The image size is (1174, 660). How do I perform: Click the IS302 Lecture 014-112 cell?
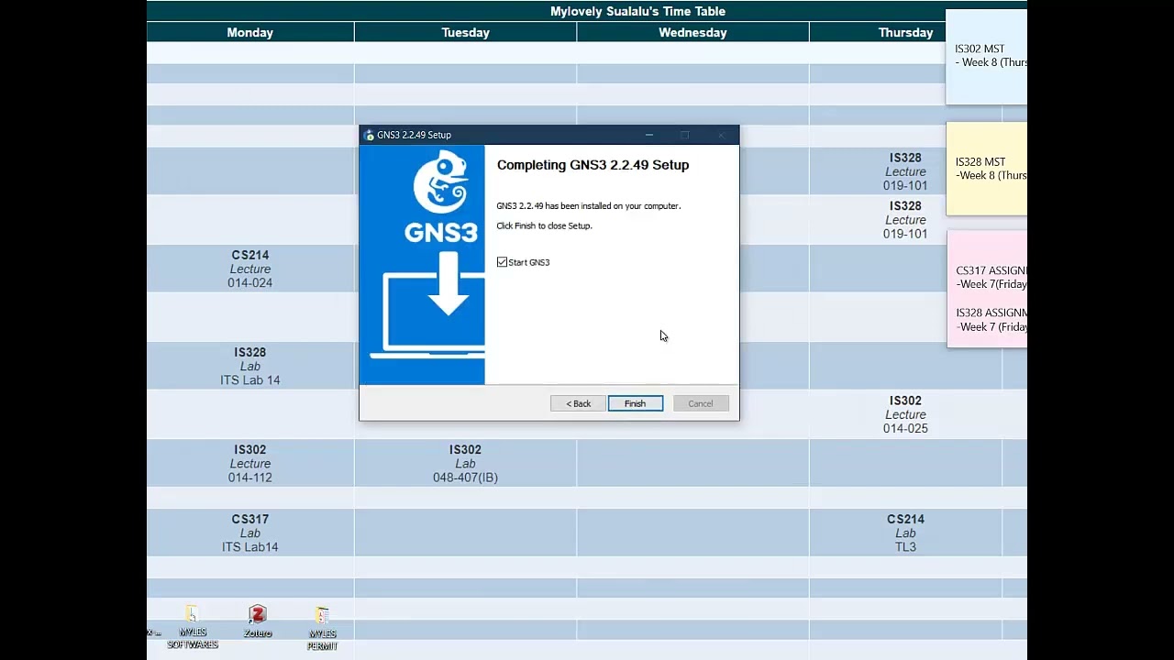(x=250, y=463)
